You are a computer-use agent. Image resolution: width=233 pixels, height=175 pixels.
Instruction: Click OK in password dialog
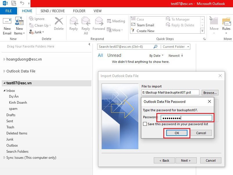click(177, 133)
